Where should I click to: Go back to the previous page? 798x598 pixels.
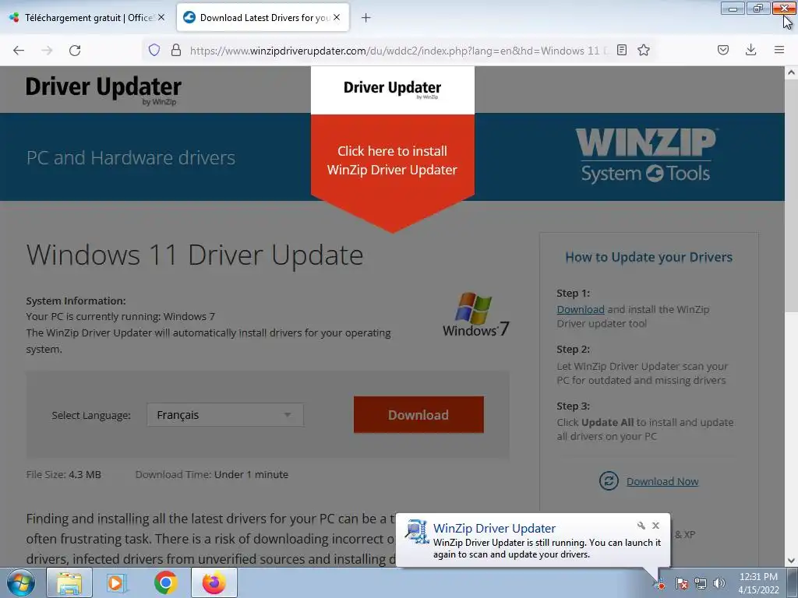[x=19, y=50]
